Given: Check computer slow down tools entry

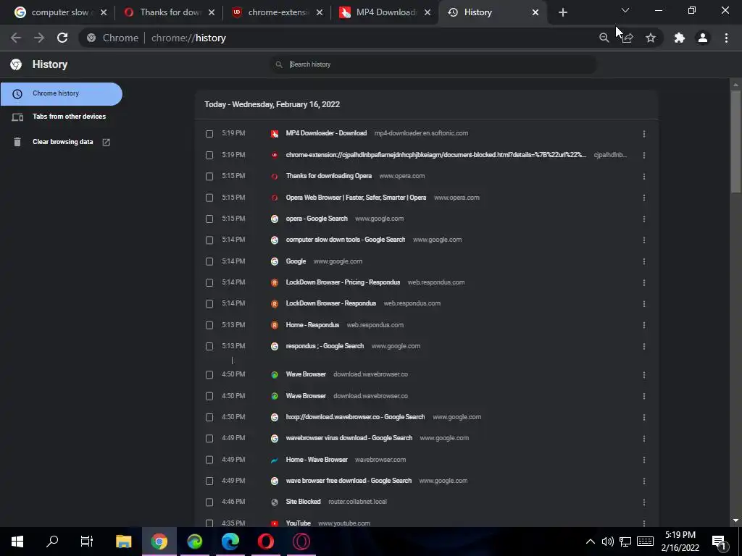Looking at the screenshot, I should click(209, 240).
